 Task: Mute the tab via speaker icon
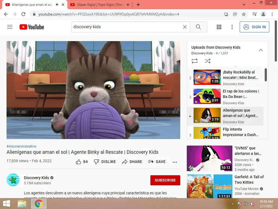click(x=57, y=5)
